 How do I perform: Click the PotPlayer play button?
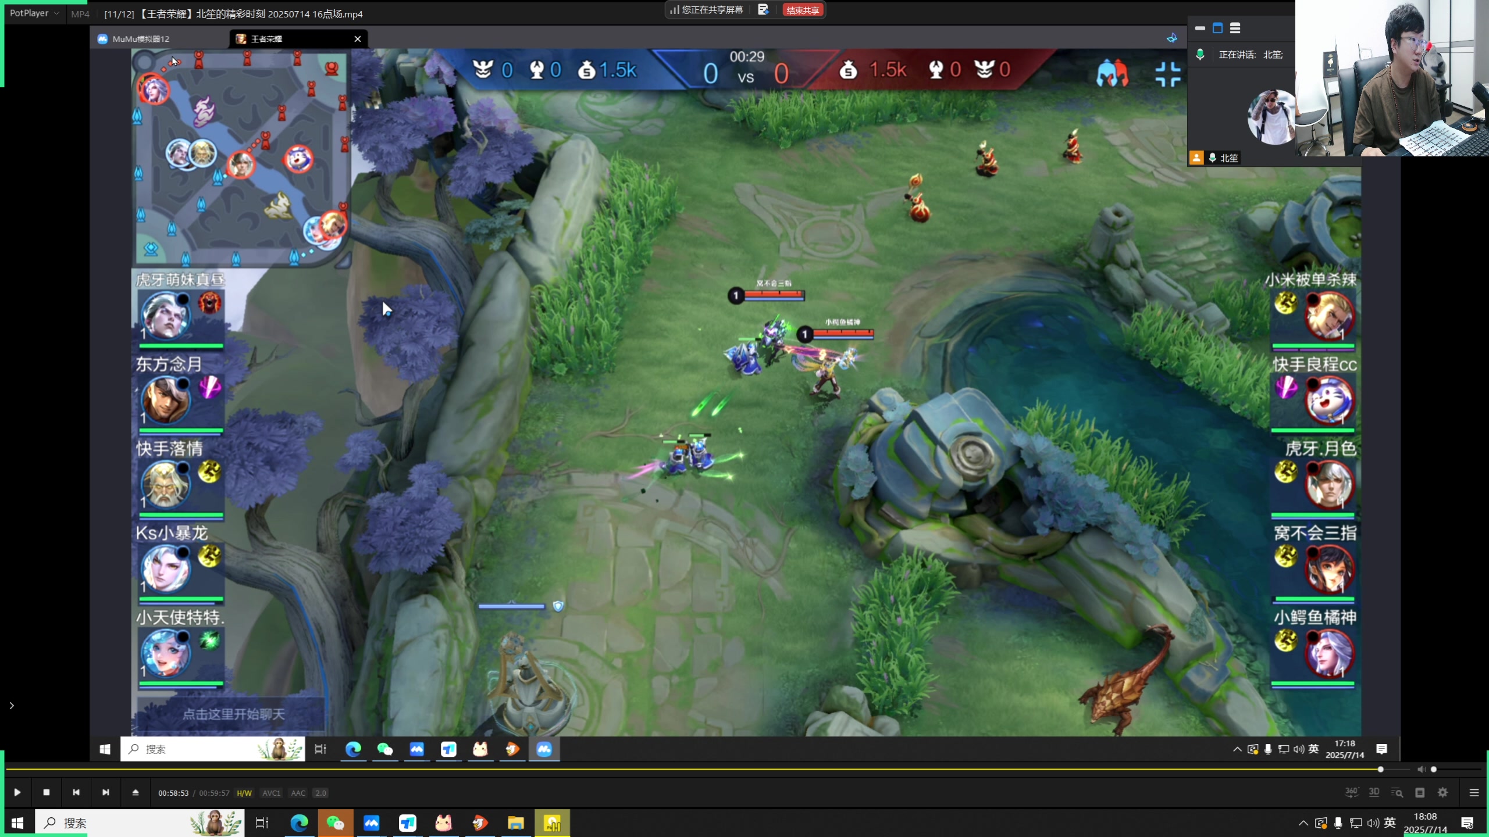tap(17, 792)
